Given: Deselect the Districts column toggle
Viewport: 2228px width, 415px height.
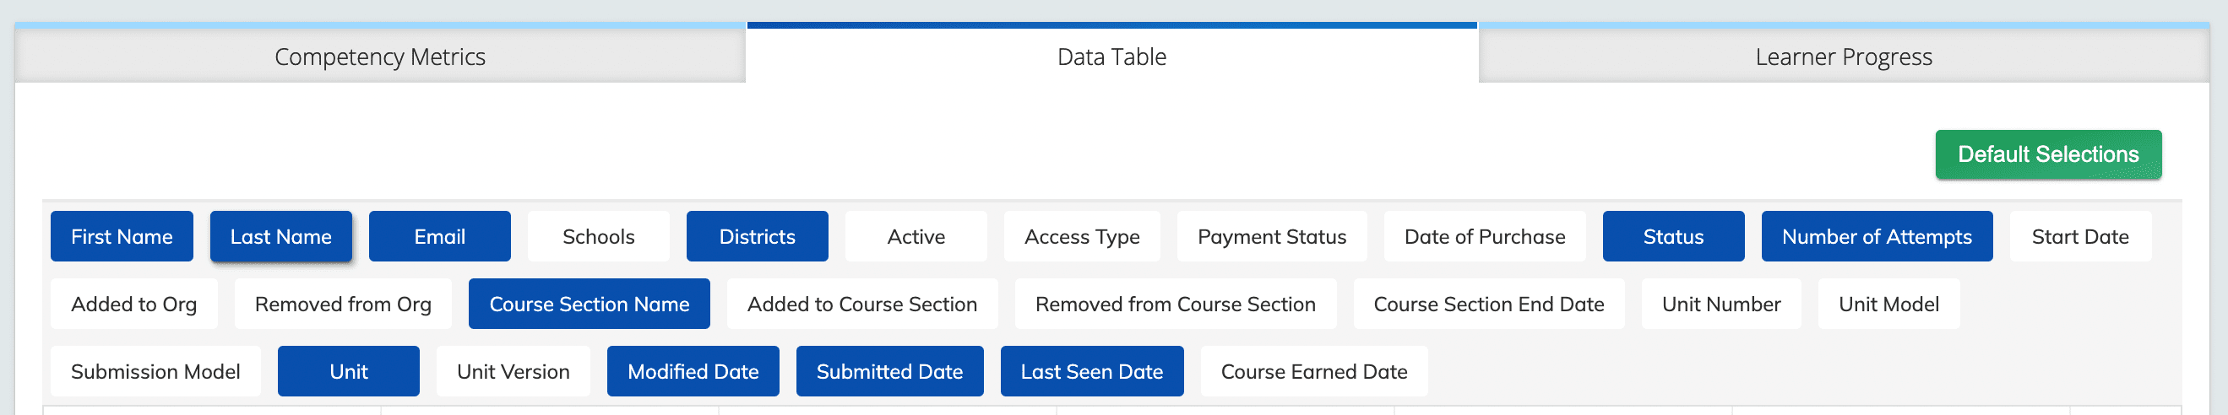Looking at the screenshot, I should (x=758, y=236).
